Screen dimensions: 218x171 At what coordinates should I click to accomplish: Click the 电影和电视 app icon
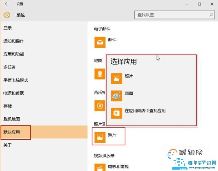(x=100, y=167)
